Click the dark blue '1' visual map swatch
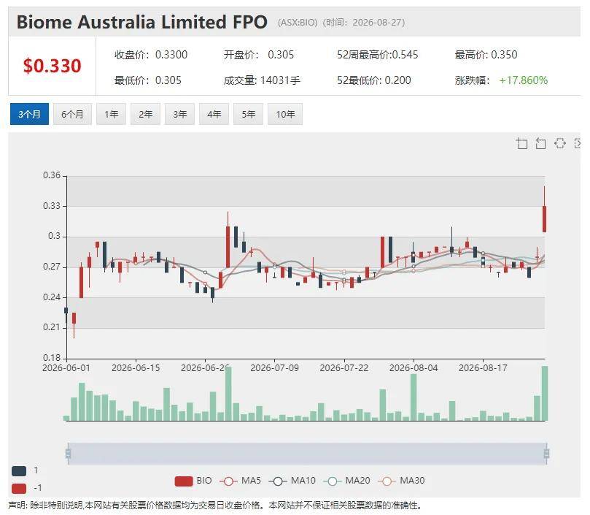Image resolution: width=590 pixels, height=515 pixels. click(19, 470)
